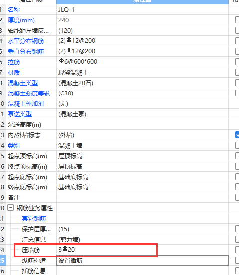Click the 汇总信息 value (剪力墙)
The width and height of the screenshot is (239, 275).
coord(69,239)
